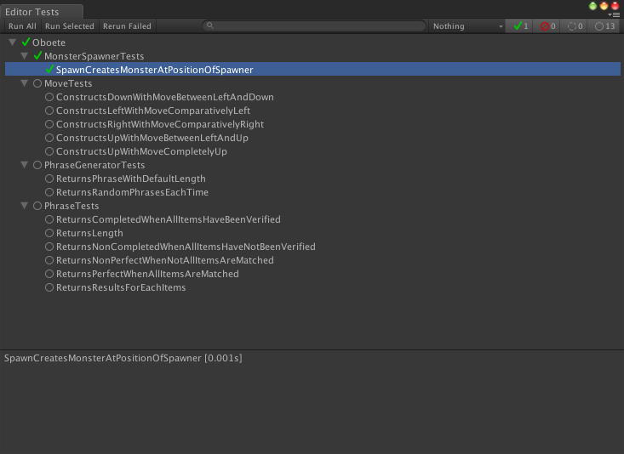Click the result text showing [0.001s]

223,358
